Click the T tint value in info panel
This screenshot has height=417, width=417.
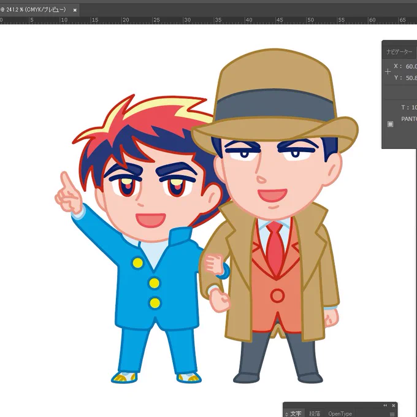[x=414, y=107]
